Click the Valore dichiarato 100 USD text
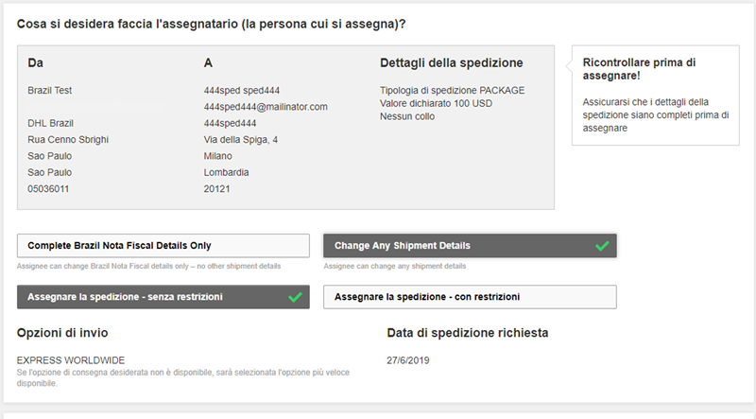Screen dimensions: 756x419 click(x=436, y=103)
